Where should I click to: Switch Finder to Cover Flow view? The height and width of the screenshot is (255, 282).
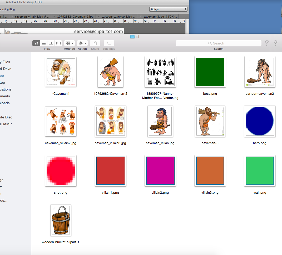point(58,43)
